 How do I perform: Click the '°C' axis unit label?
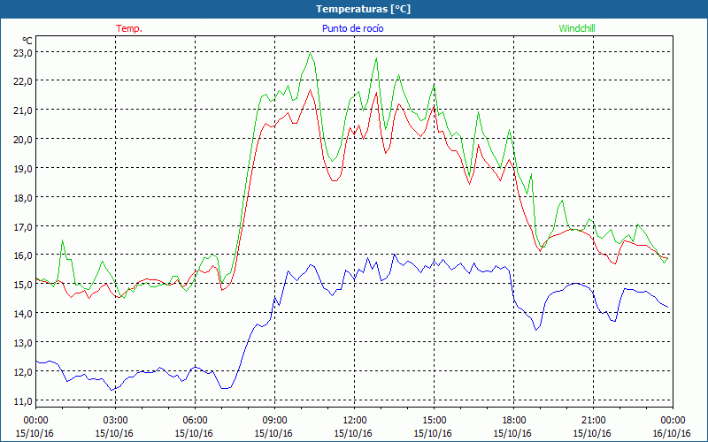coord(27,41)
